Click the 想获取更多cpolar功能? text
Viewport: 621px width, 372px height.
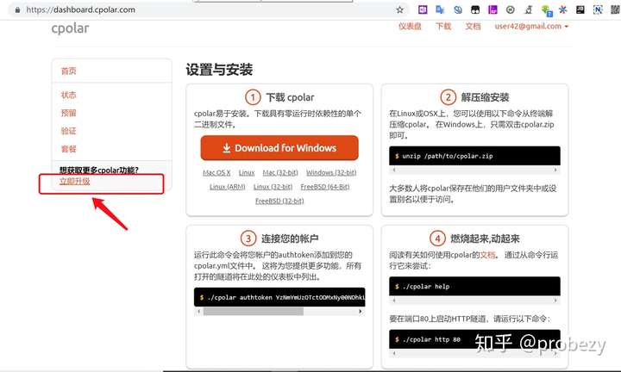[x=98, y=170]
